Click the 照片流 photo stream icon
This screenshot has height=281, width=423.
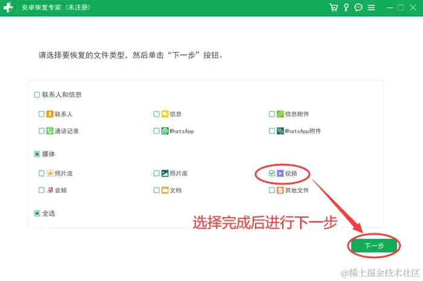tap(50, 173)
